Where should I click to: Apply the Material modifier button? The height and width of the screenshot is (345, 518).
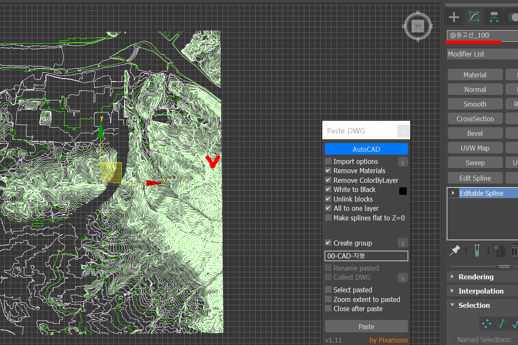[475, 75]
